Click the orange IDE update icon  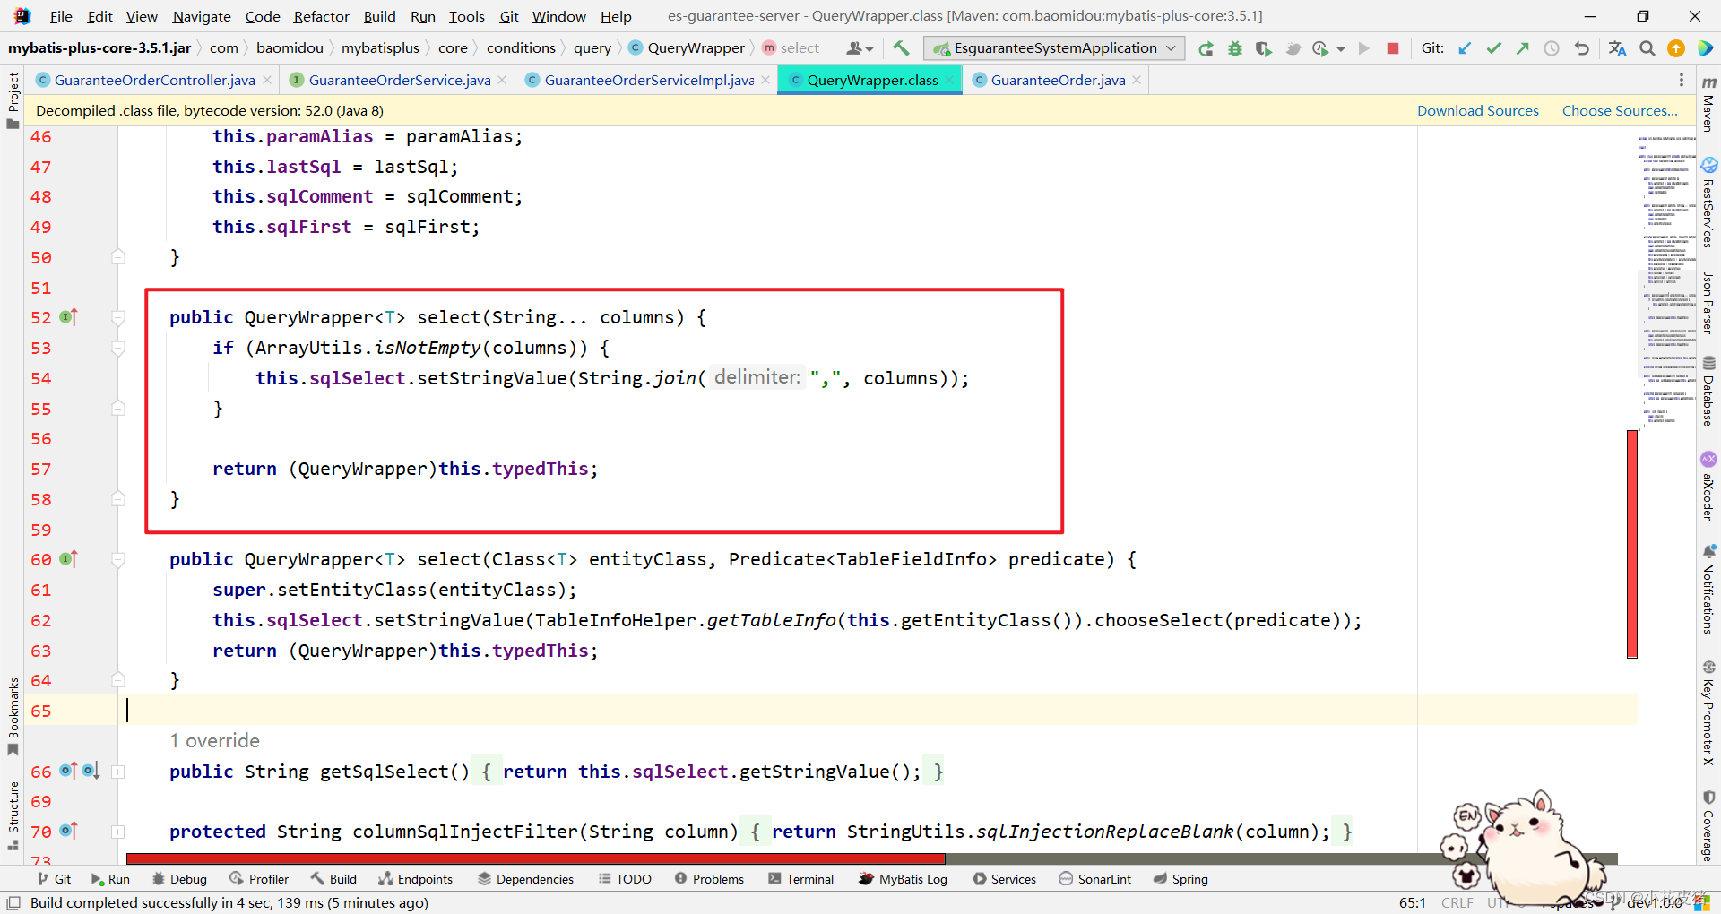coord(1676,48)
